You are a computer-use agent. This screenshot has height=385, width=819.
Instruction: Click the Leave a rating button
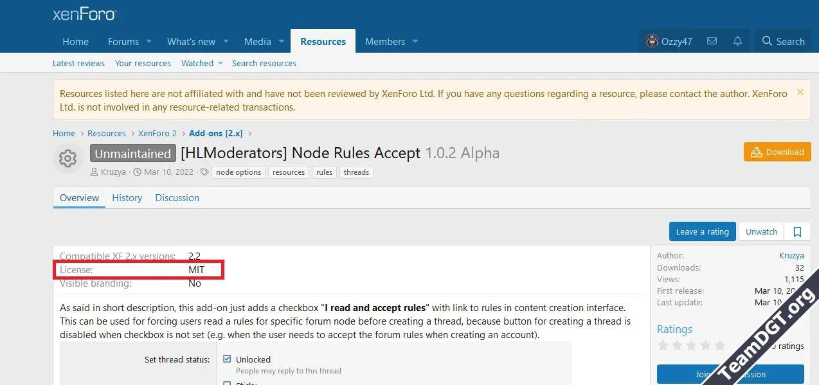tap(702, 231)
